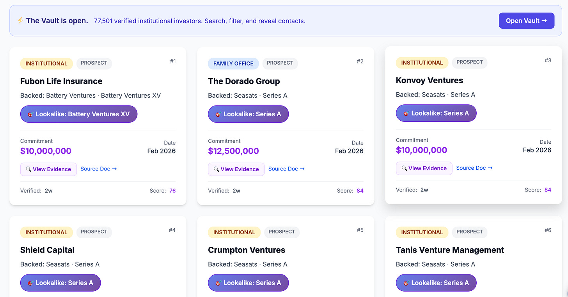
Task: Click the Lookalike: Series A pill on Tanis card
Action: pyautogui.click(x=436, y=283)
